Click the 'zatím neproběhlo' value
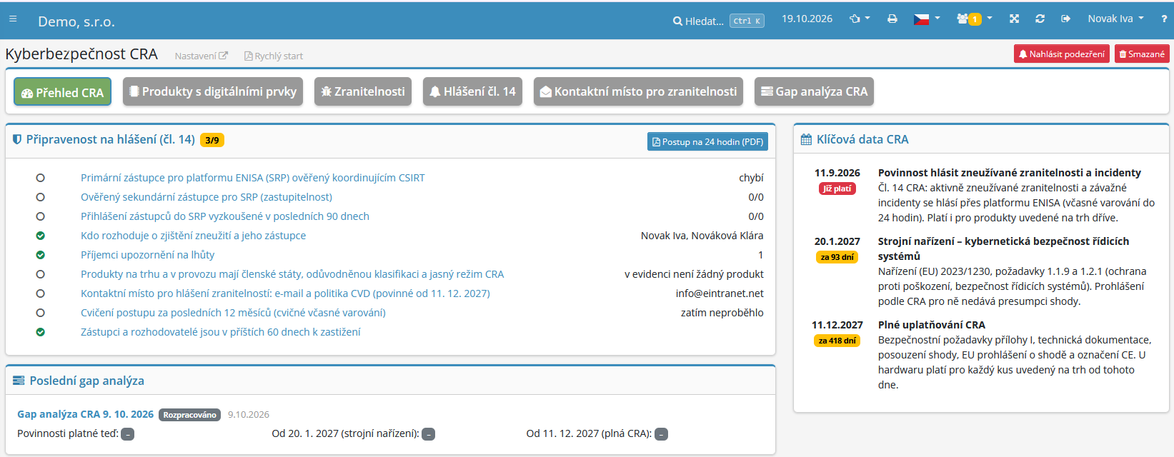The image size is (1174, 457). click(x=722, y=313)
